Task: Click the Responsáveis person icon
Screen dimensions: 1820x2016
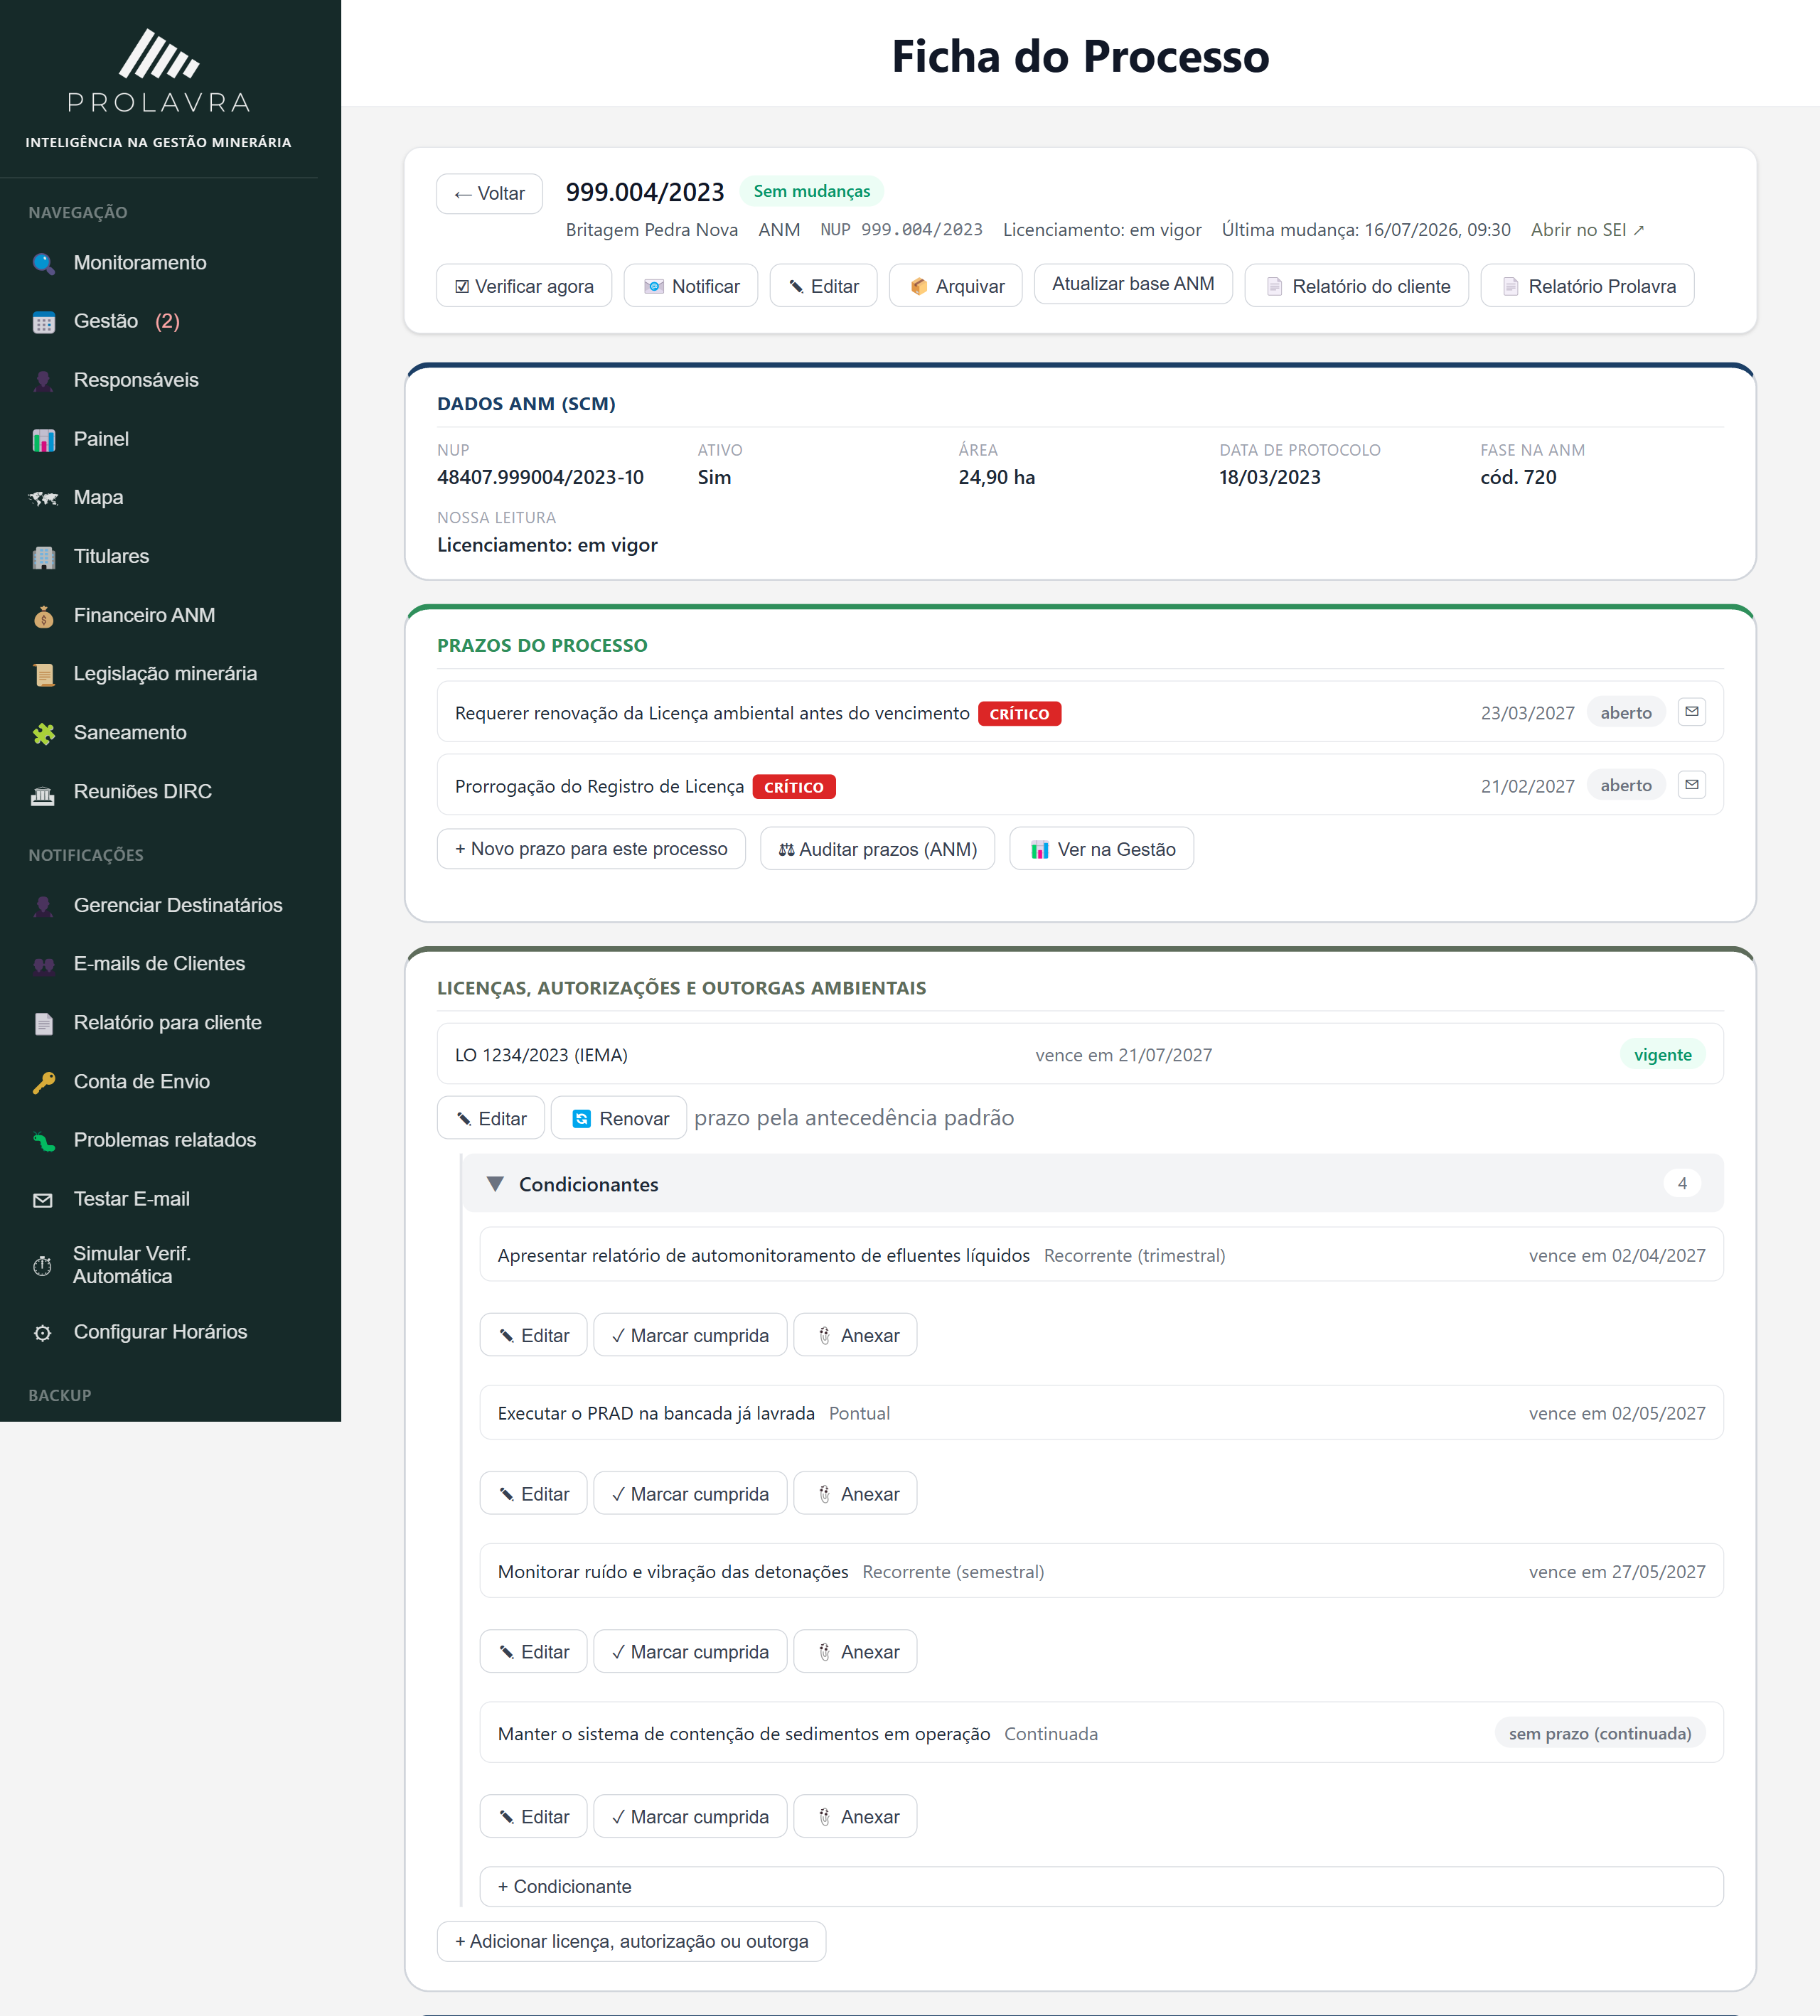Action: click(43, 381)
